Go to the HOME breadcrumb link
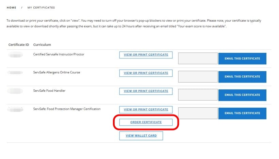The image size is (279, 159). tap(11, 7)
